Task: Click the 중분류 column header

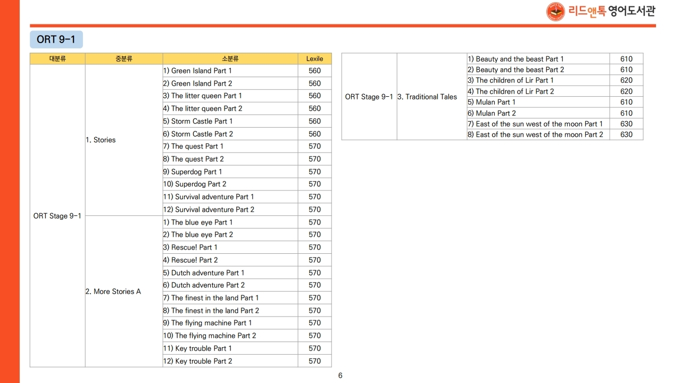Action: pos(124,59)
